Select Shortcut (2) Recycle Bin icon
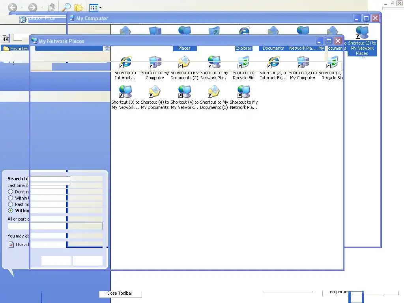 (332, 68)
